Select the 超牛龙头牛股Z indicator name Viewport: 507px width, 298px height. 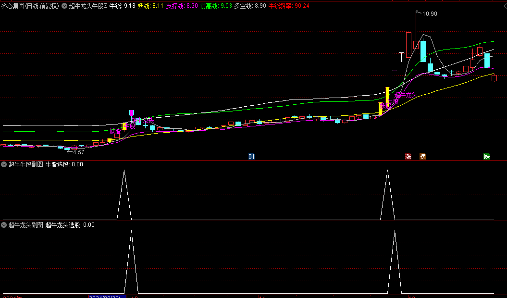click(x=88, y=6)
